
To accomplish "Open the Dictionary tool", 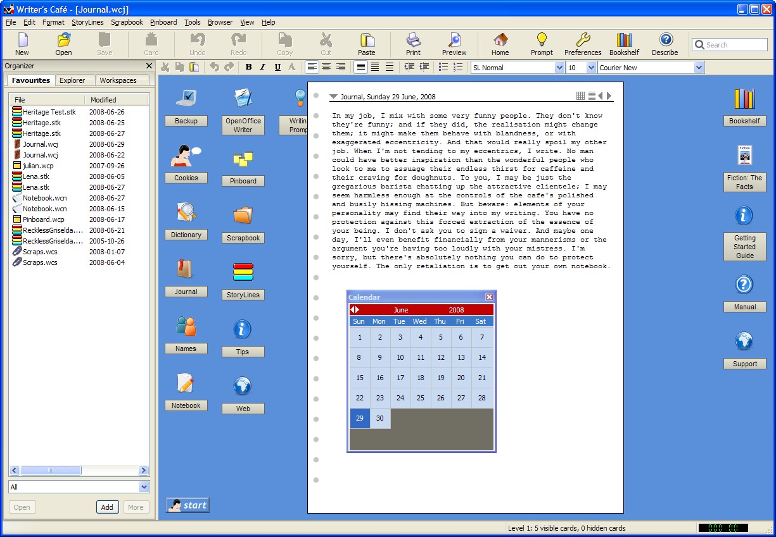I will pyautogui.click(x=186, y=219).
